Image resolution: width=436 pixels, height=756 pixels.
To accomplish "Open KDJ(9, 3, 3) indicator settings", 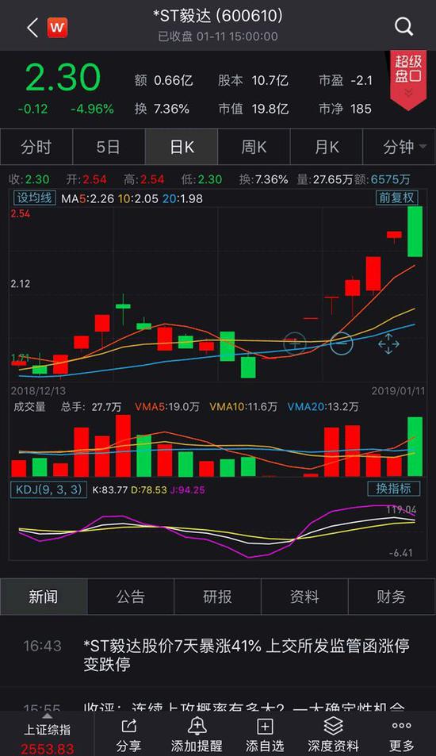I will [x=48, y=490].
